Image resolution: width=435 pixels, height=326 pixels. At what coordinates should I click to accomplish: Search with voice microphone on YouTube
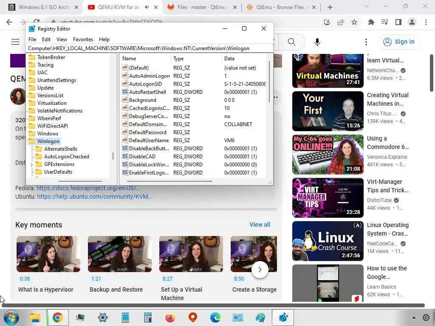point(317,42)
